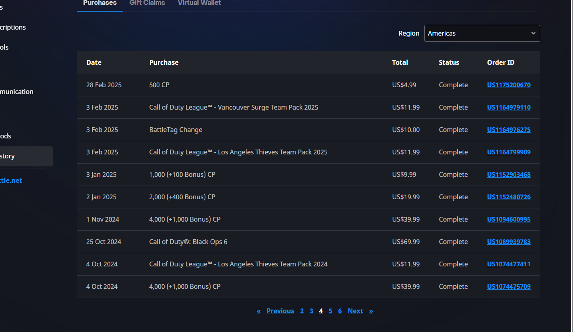
Task: Click the US$69.99 total value
Action: click(x=406, y=242)
